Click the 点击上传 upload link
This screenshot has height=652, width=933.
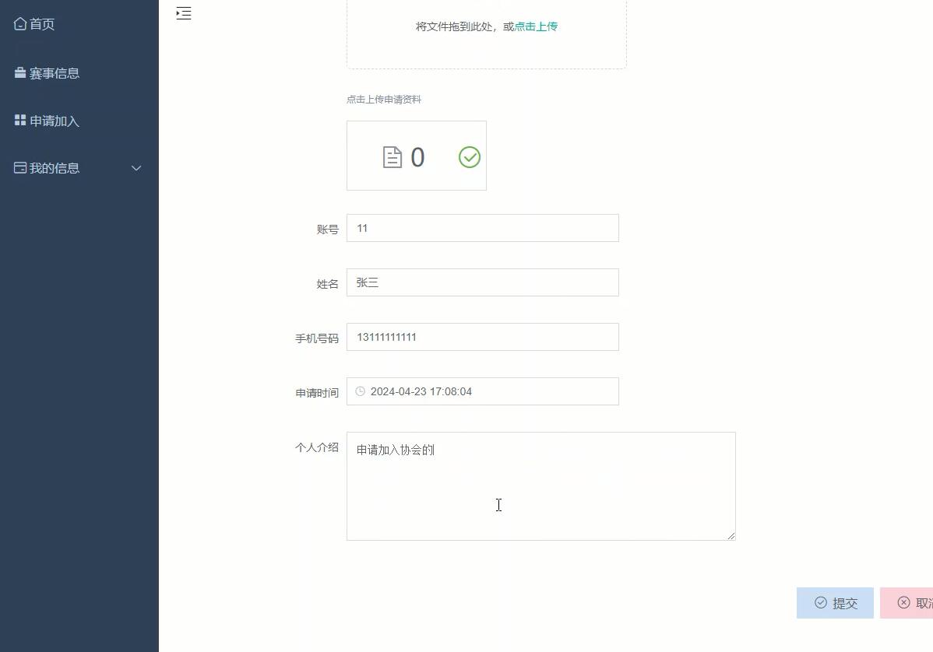pos(536,26)
